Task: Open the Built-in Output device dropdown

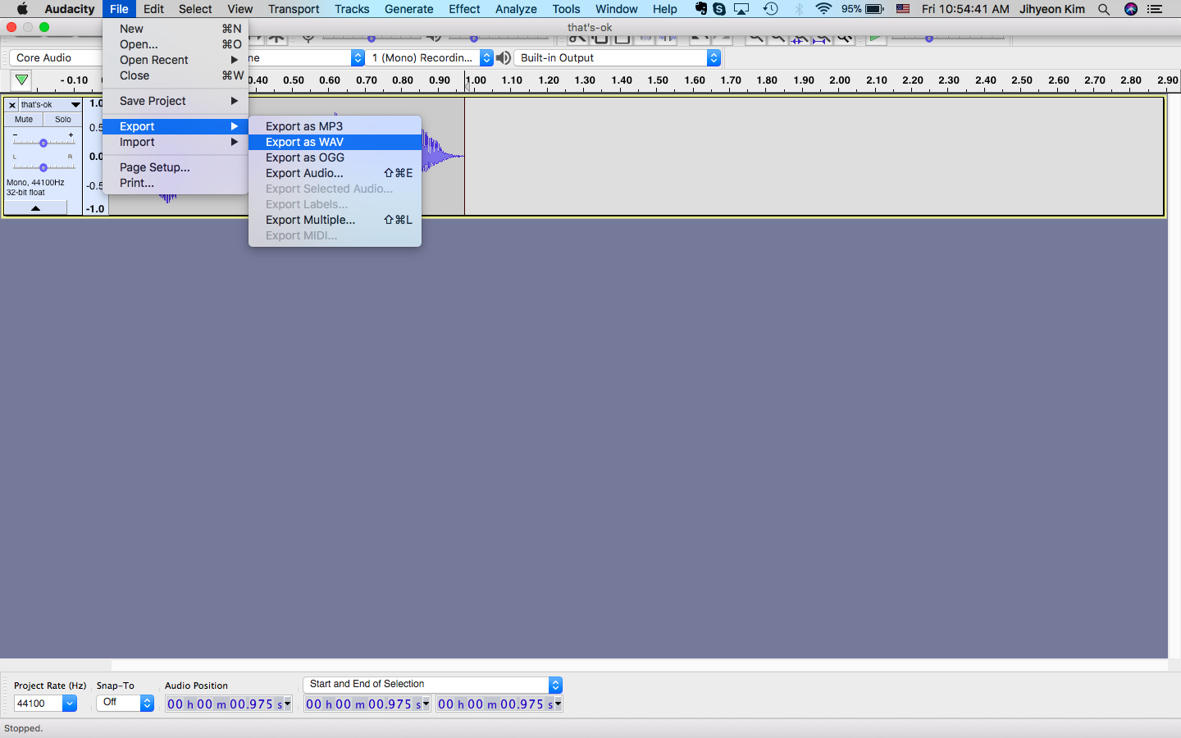Action: [x=618, y=58]
